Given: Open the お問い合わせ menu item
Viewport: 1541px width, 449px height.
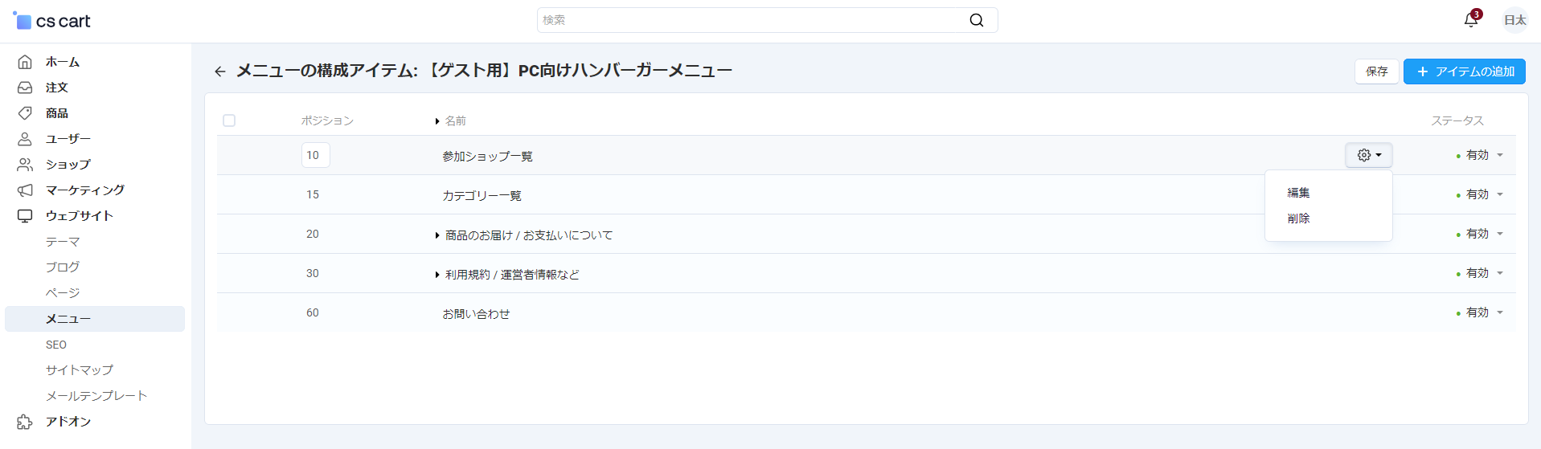Looking at the screenshot, I should pos(476,314).
